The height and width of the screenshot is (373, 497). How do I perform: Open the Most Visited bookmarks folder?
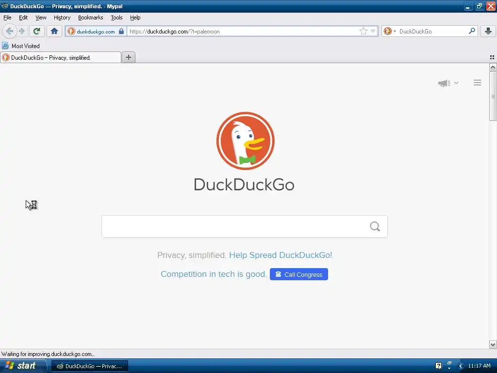(x=21, y=46)
